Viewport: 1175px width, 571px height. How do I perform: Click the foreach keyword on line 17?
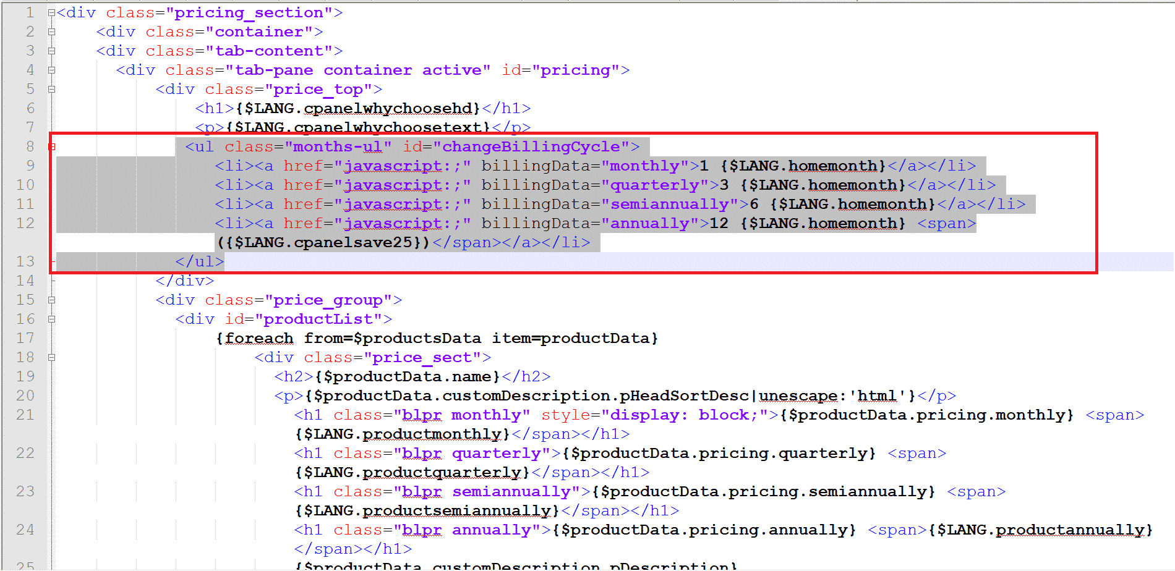258,338
